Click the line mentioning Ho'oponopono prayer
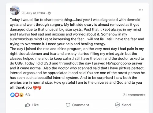Viewport: 153px width, 113px height. [x=76, y=63]
